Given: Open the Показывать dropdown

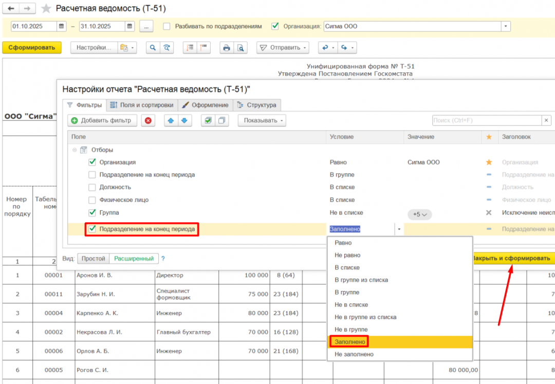Looking at the screenshot, I should coord(262,121).
